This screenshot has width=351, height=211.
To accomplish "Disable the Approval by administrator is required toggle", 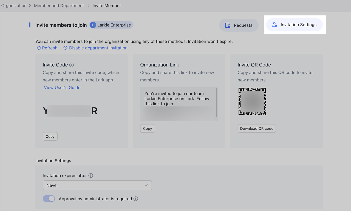I will (49, 198).
